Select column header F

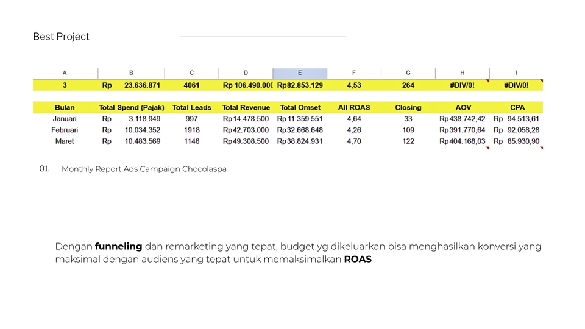354,73
